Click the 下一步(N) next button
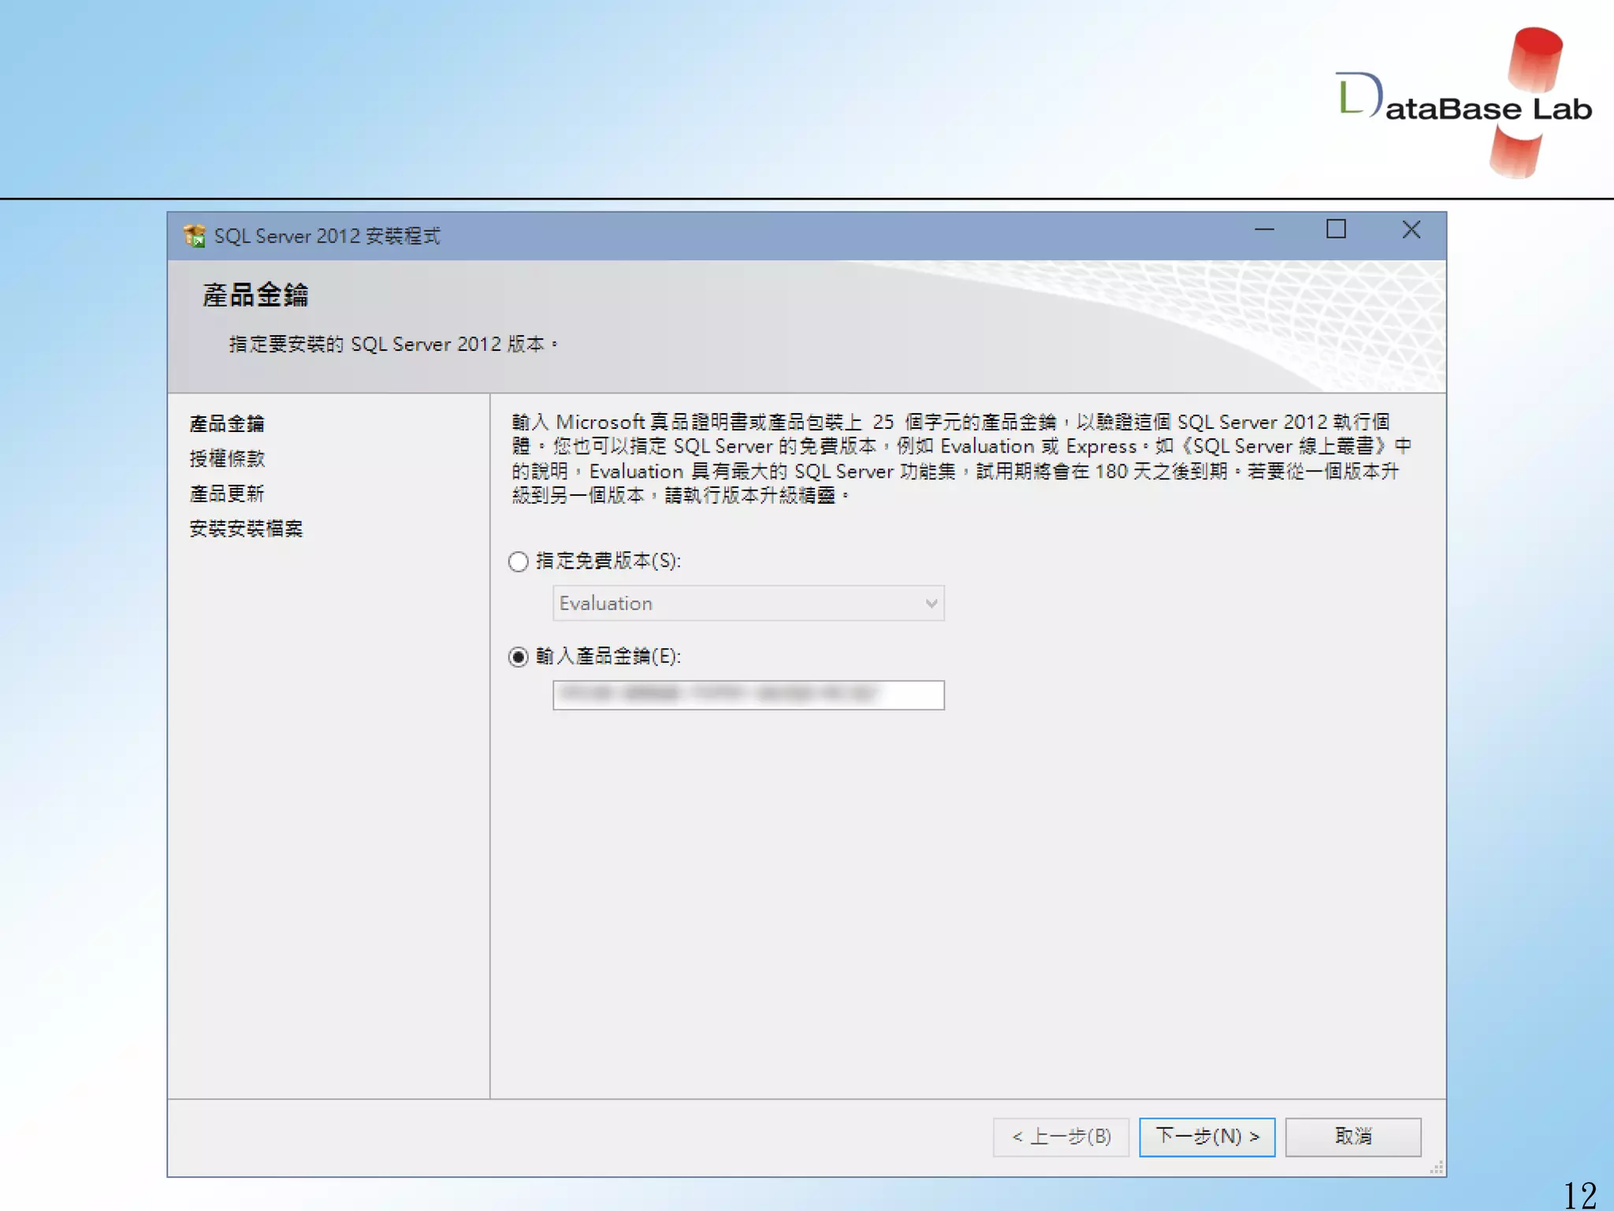Viewport: 1614px width, 1211px height. [1206, 1136]
